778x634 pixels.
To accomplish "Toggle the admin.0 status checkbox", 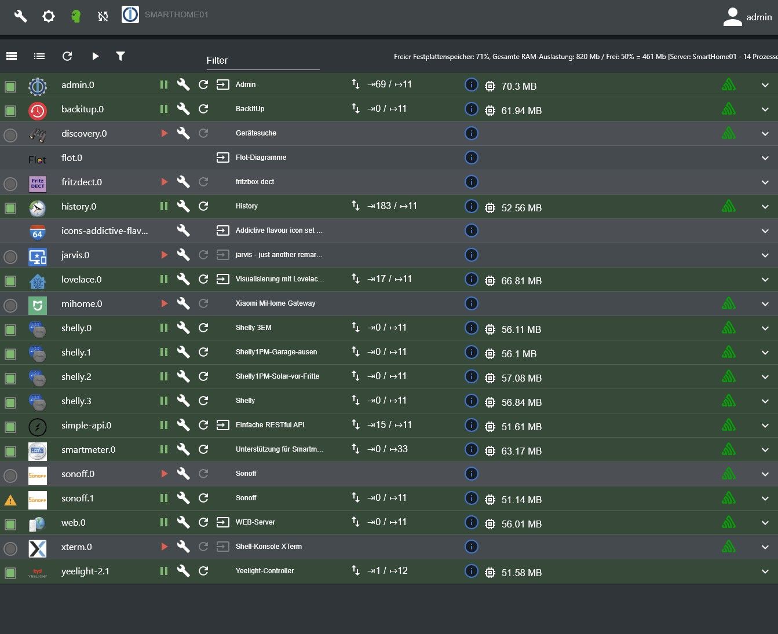I will pos(10,86).
